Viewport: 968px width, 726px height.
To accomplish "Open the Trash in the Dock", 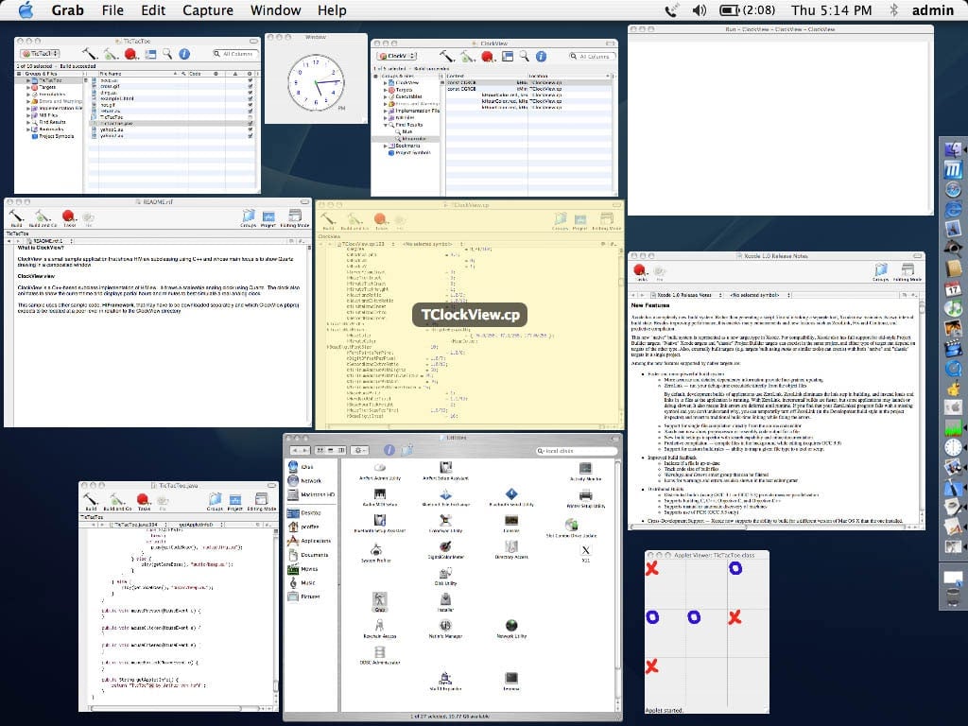I will [x=954, y=598].
